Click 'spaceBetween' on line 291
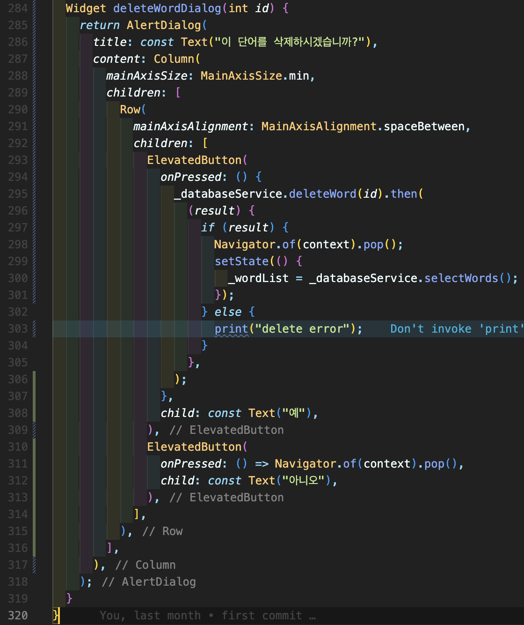Image resolution: width=524 pixels, height=625 pixels. click(424, 126)
